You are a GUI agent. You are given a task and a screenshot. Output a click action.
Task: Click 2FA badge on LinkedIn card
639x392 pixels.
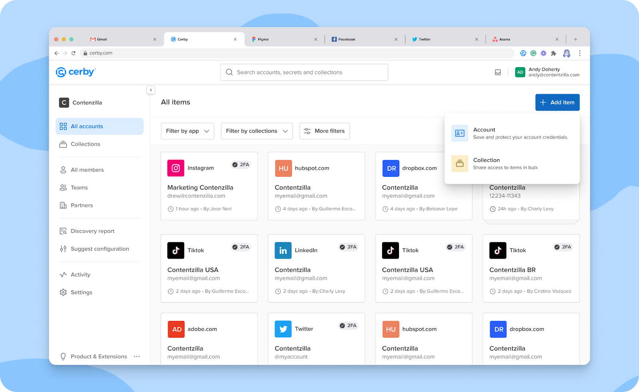click(348, 247)
